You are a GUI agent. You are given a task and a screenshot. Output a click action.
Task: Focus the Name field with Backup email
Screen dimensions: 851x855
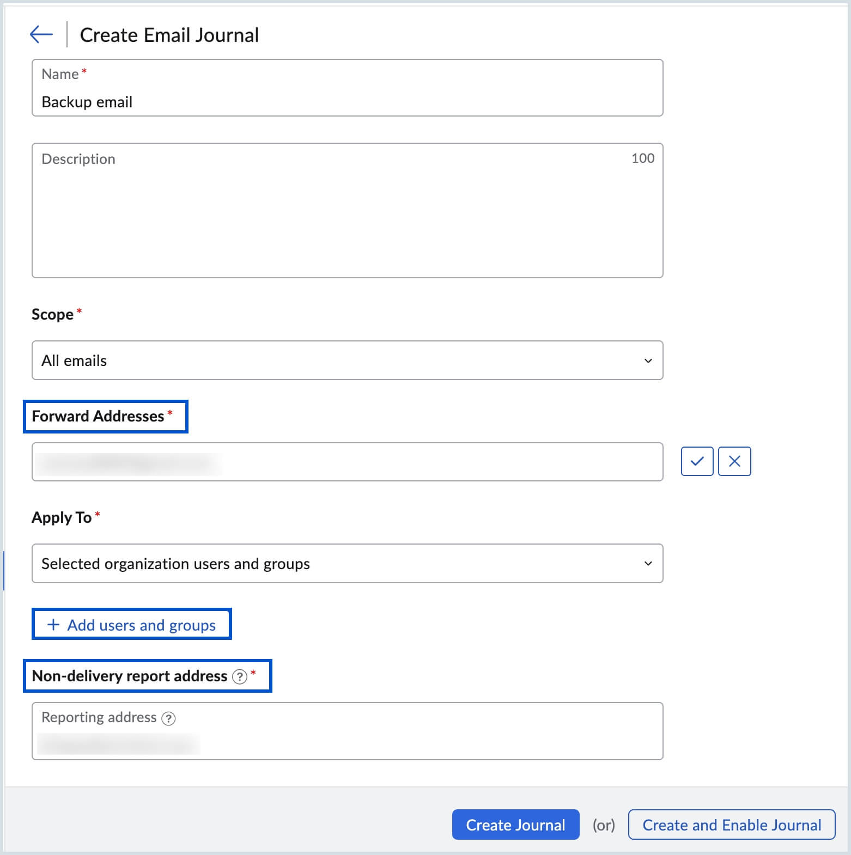coord(347,88)
